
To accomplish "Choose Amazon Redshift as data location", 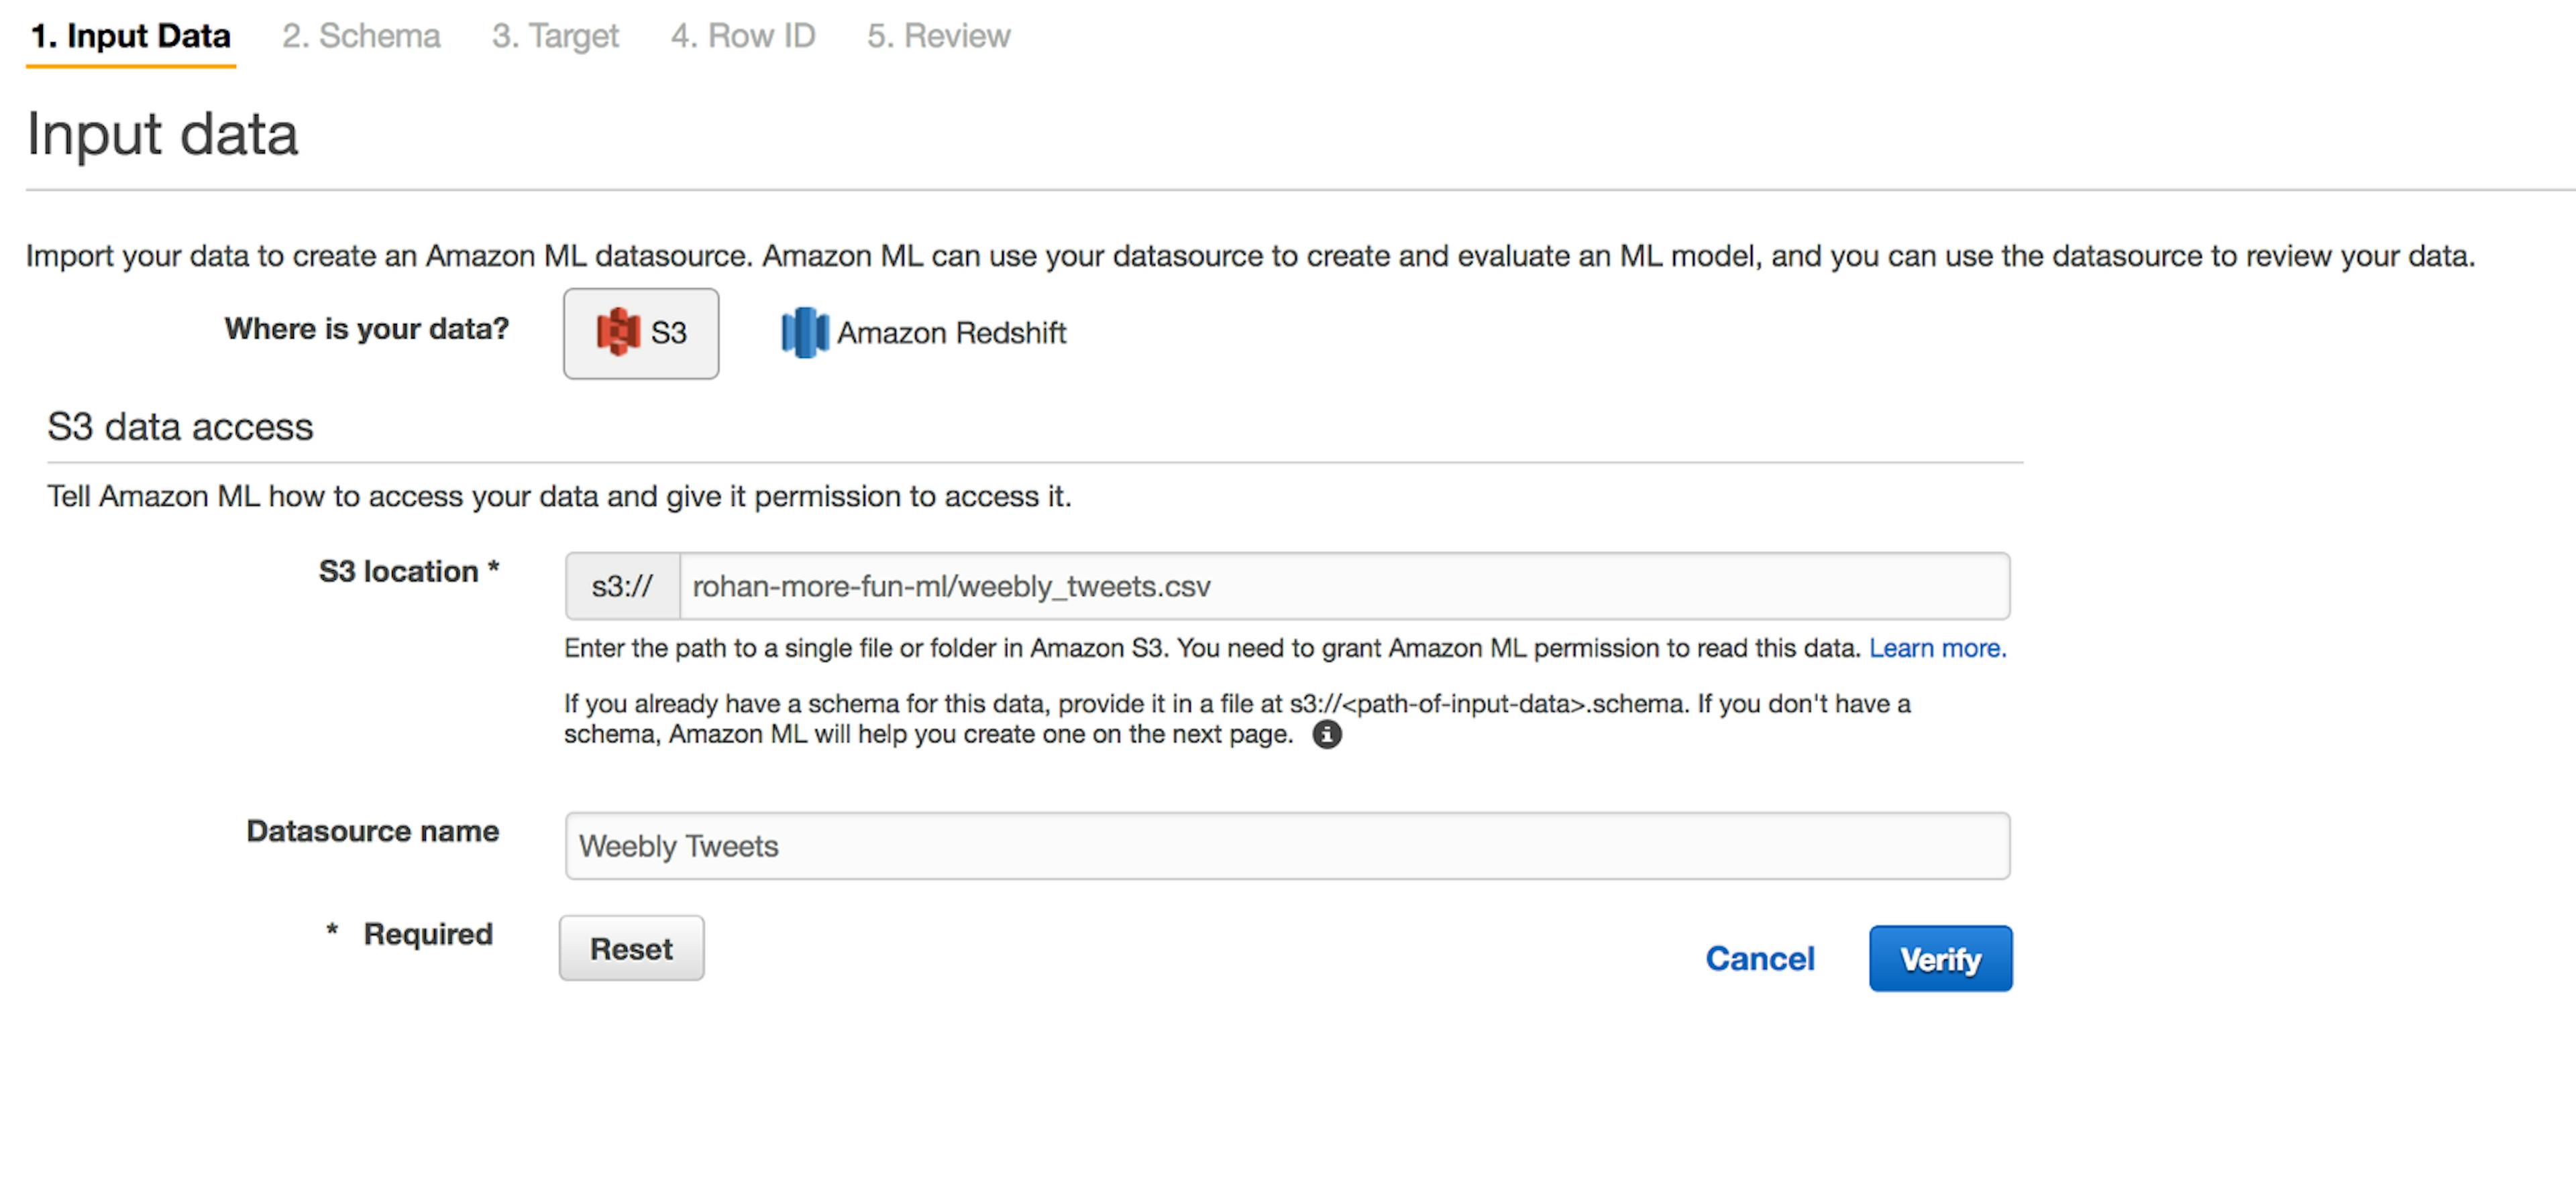I will pyautogui.click(x=923, y=333).
